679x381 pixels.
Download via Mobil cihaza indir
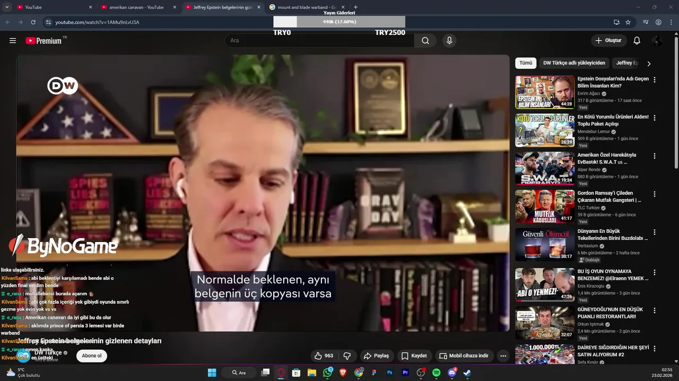(464, 356)
